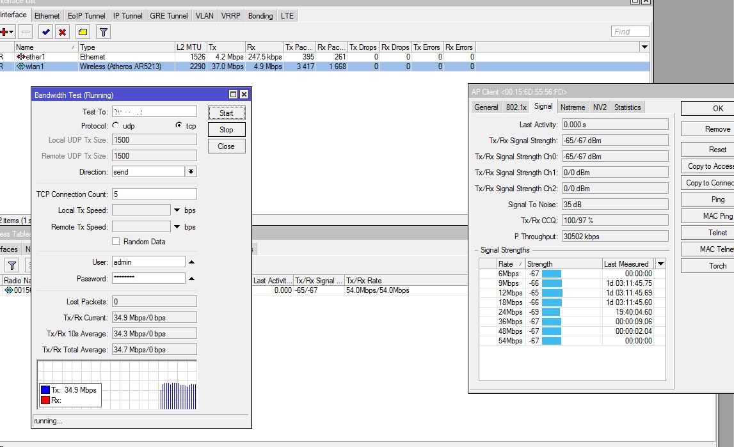Open the General tab in AP Client
This screenshot has height=447, width=734.
(486, 107)
